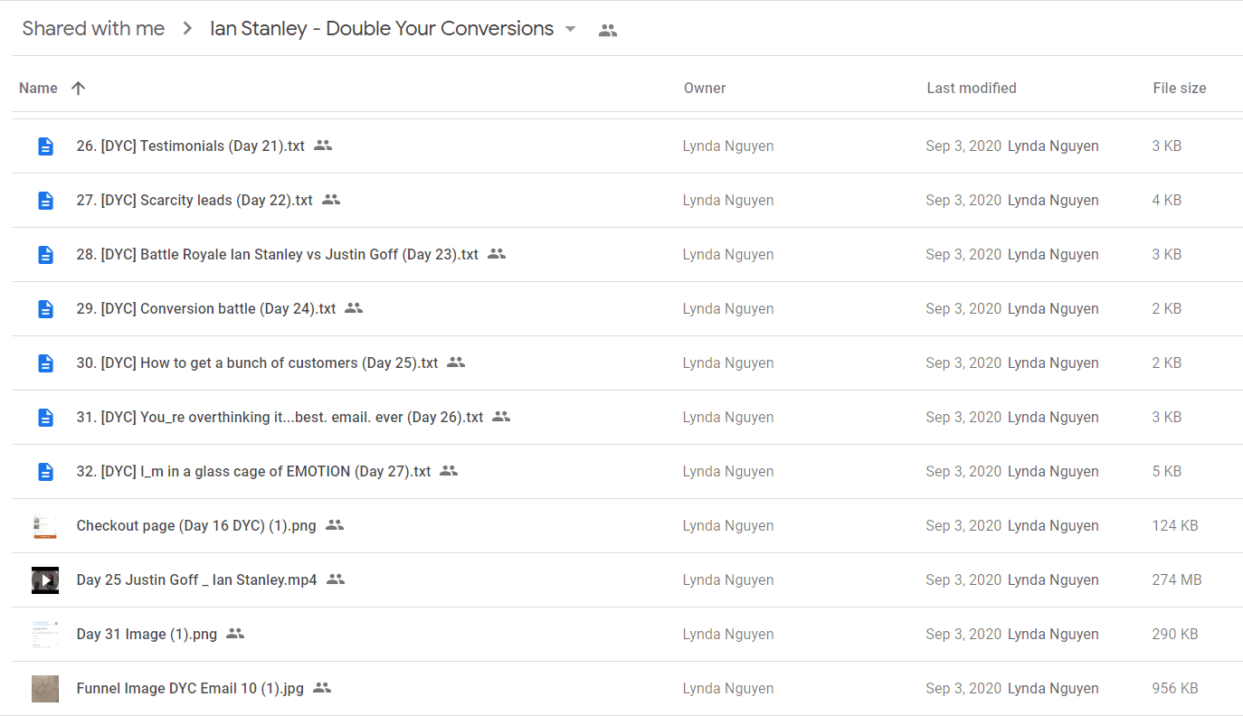The image size is (1243, 716).
Task: Click the doc icon for 26. Testimonials file
Action: (x=45, y=146)
